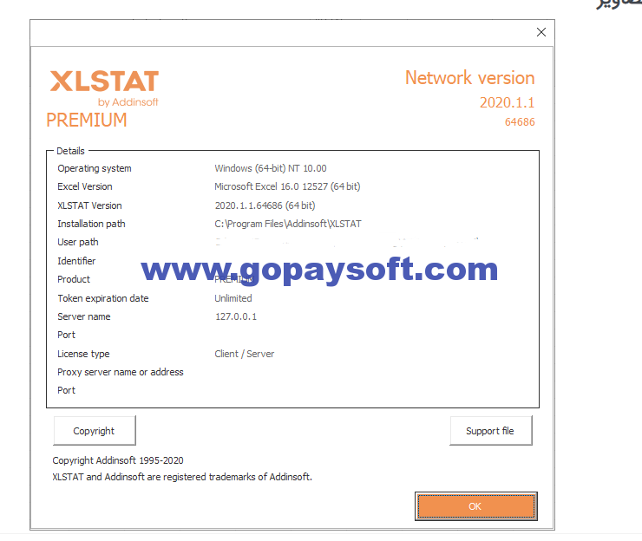Select the 'Client / Server' license value

tap(245, 354)
